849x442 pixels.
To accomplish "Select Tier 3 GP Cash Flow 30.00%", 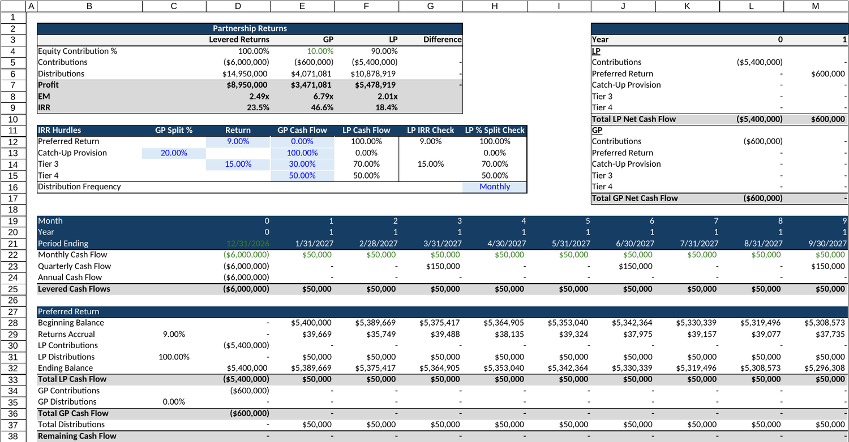I will pyautogui.click(x=302, y=164).
